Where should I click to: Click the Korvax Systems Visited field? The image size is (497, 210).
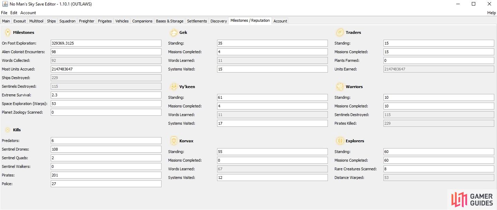point(272,178)
